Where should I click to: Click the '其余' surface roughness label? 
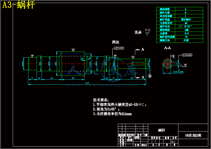tap(138, 32)
